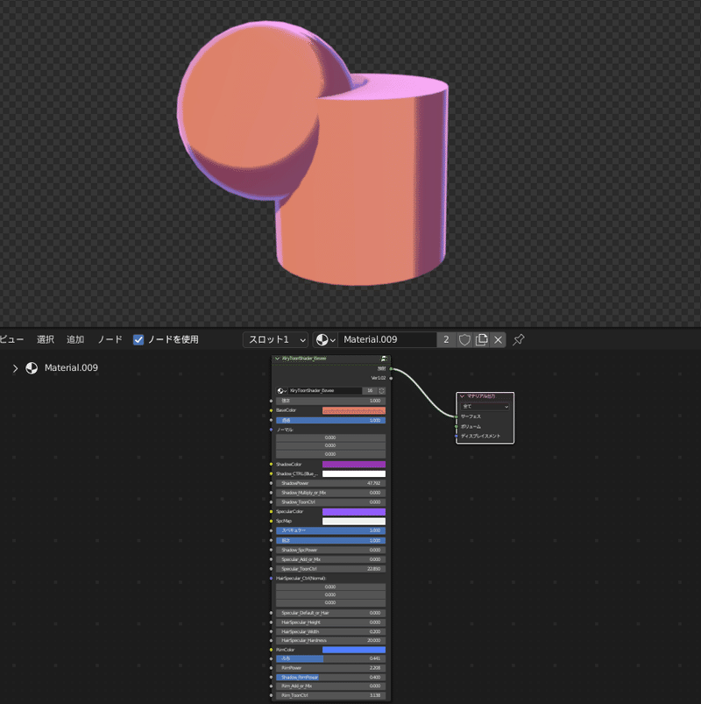The width and height of the screenshot is (701, 704).
Task: Open the BaseColor orange color swatch
Action: tap(354, 410)
